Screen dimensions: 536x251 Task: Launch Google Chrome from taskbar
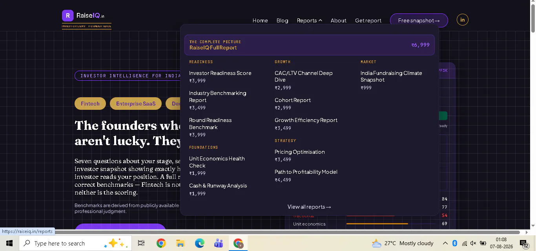(x=161, y=243)
